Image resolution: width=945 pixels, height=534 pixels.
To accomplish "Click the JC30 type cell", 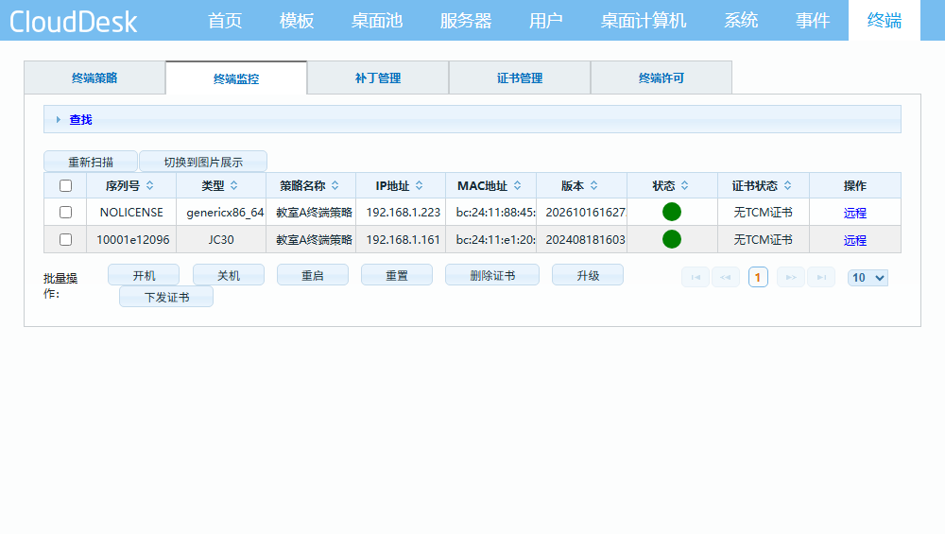I will click(x=221, y=239).
